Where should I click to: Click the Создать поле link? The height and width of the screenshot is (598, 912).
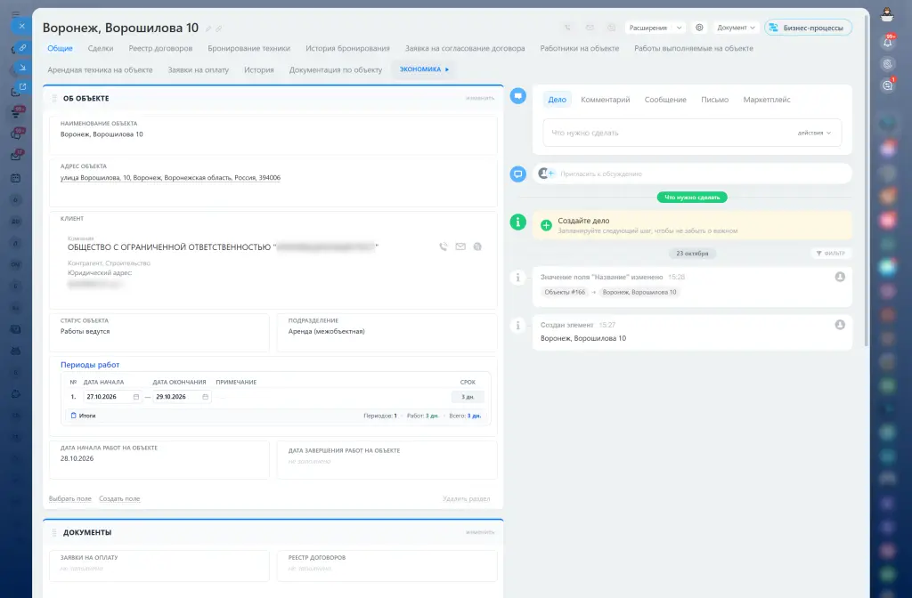[x=119, y=498]
